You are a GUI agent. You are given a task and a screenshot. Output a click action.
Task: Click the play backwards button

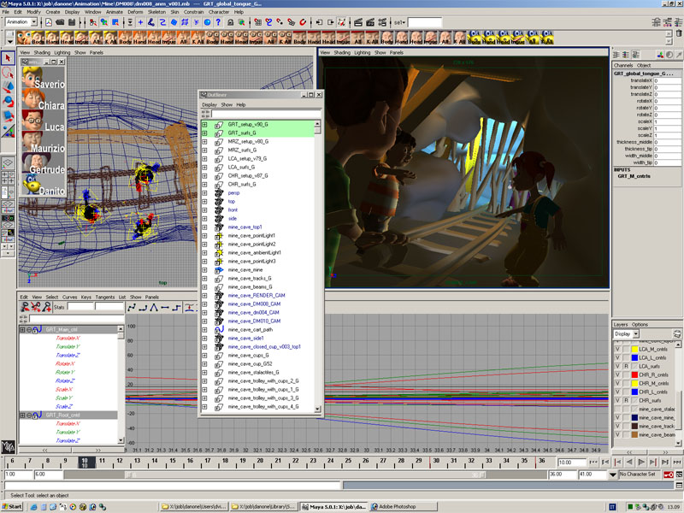click(x=629, y=462)
